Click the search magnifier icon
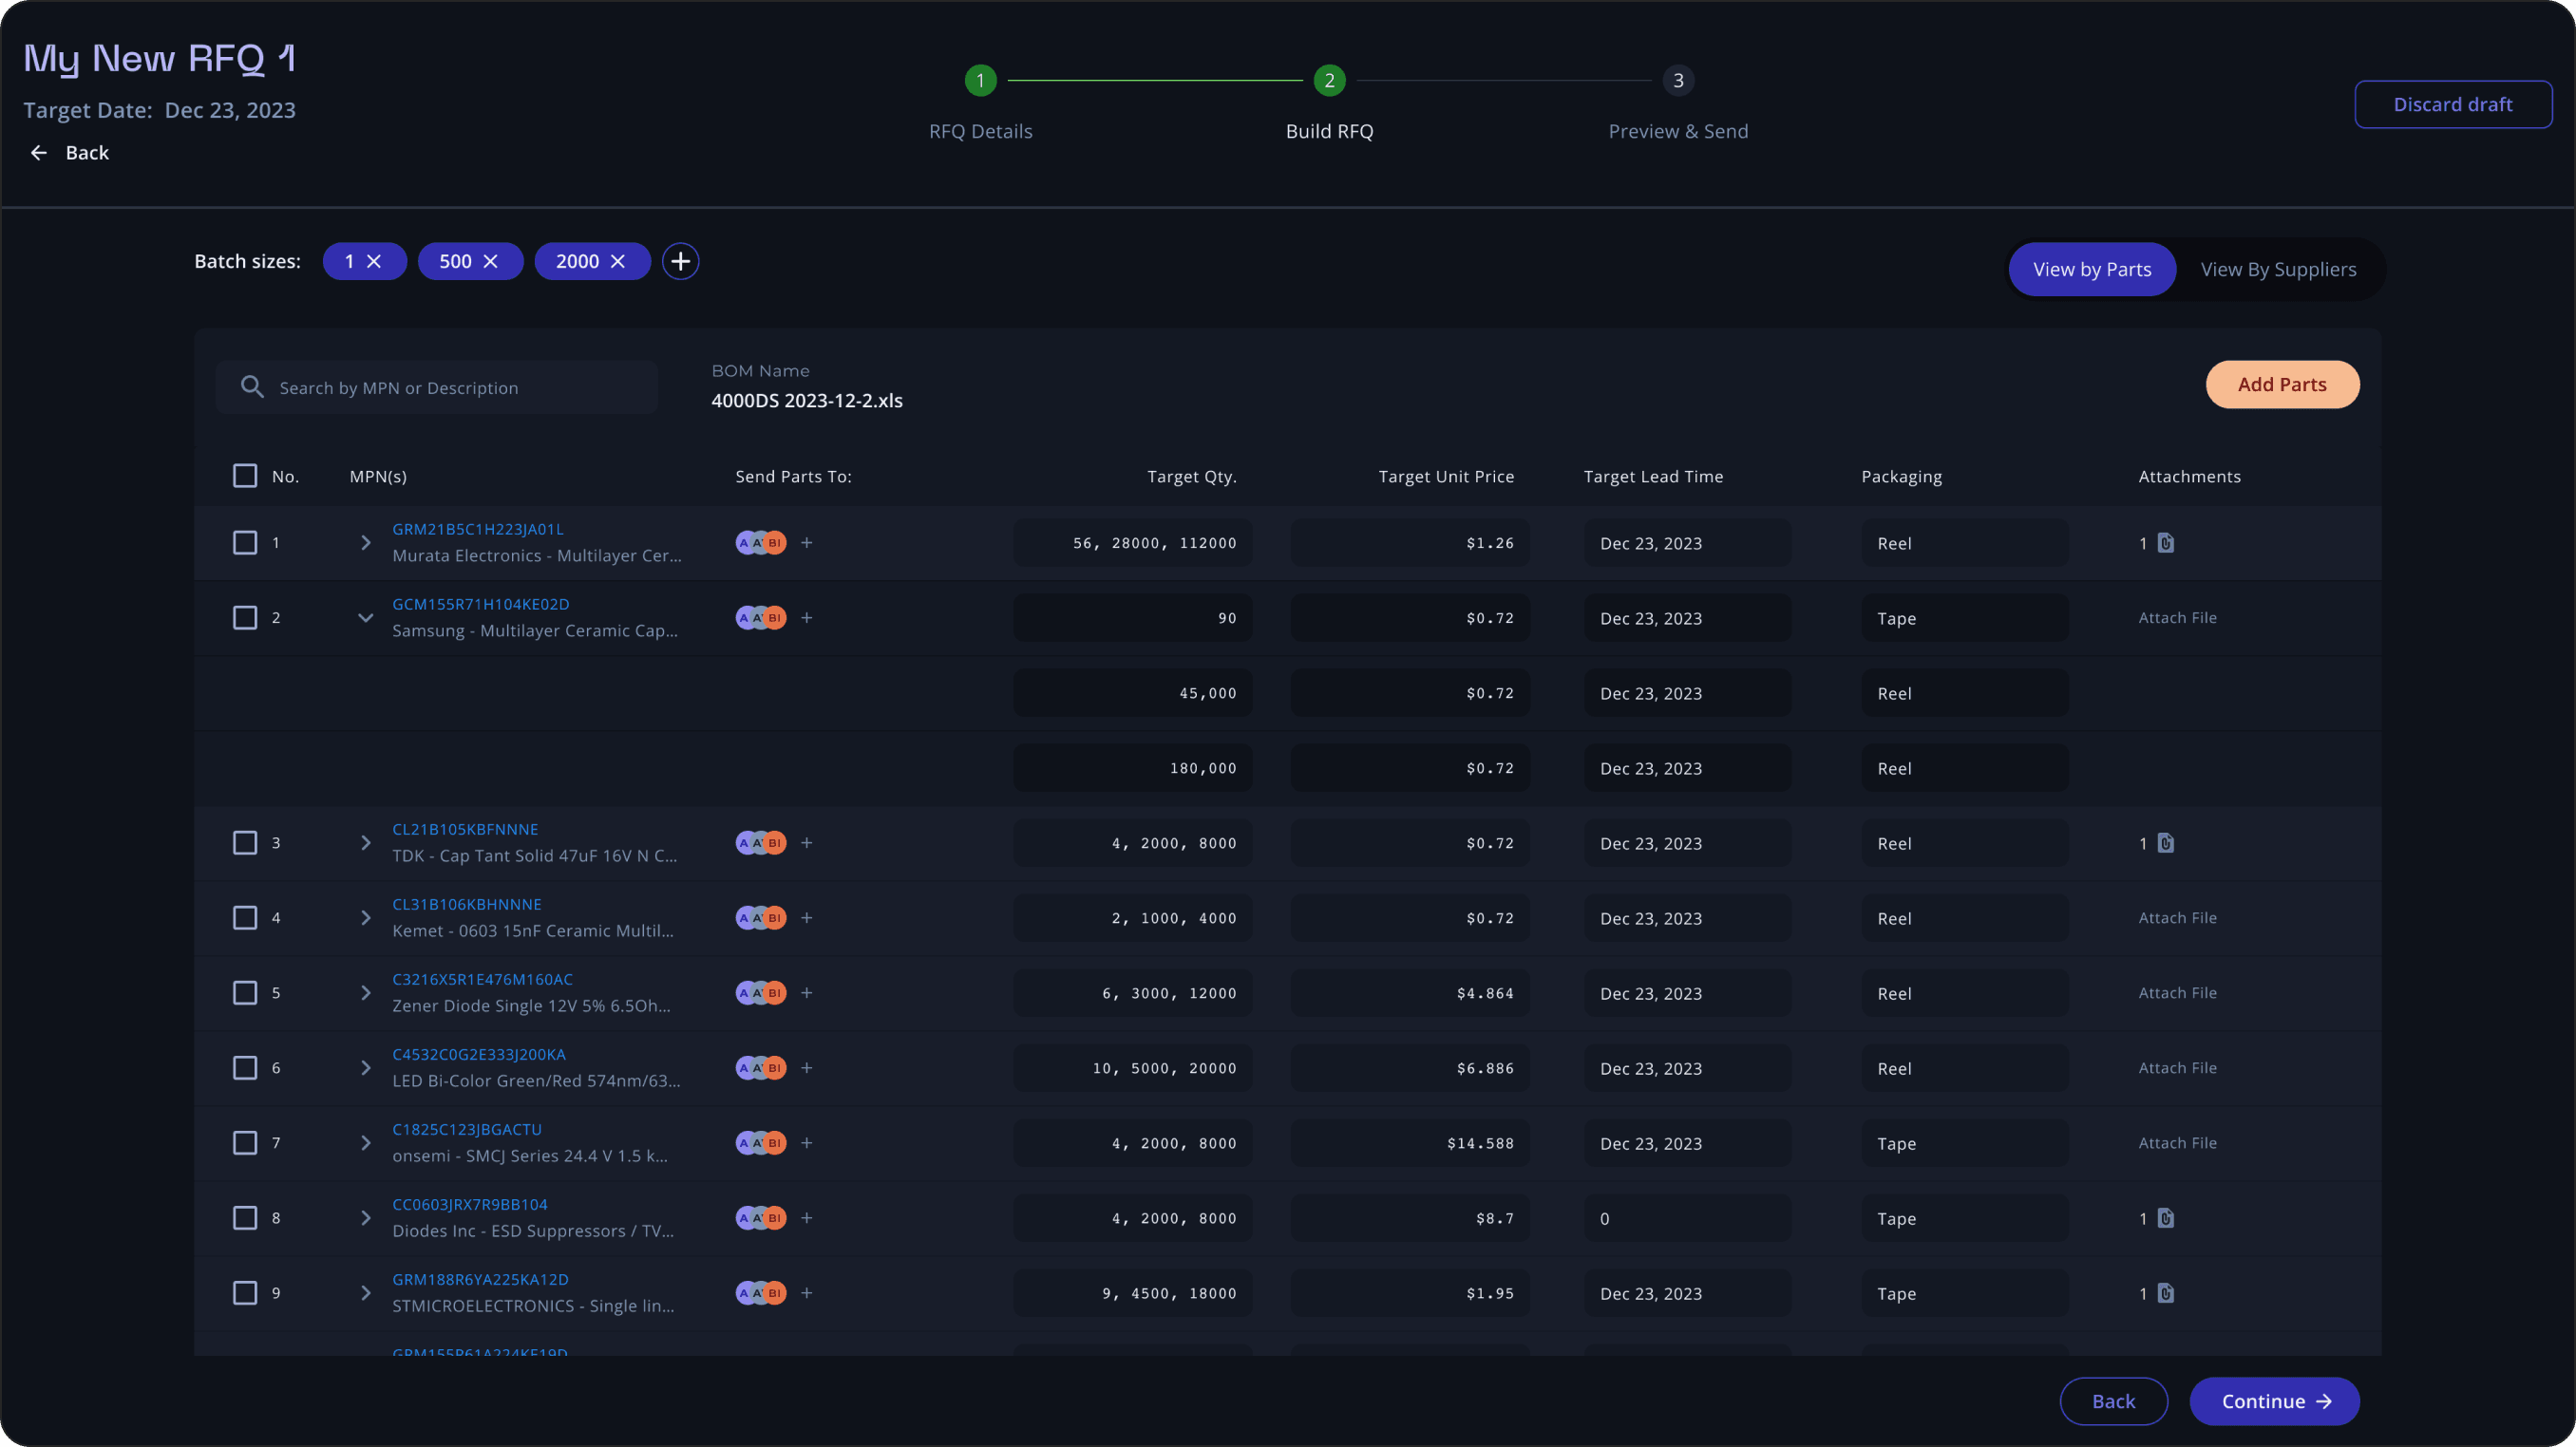Viewport: 2576px width, 1447px height. click(x=252, y=386)
